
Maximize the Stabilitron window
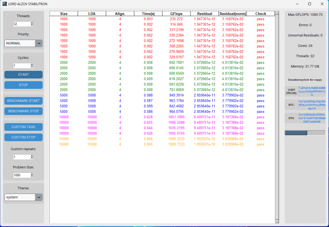310,4
